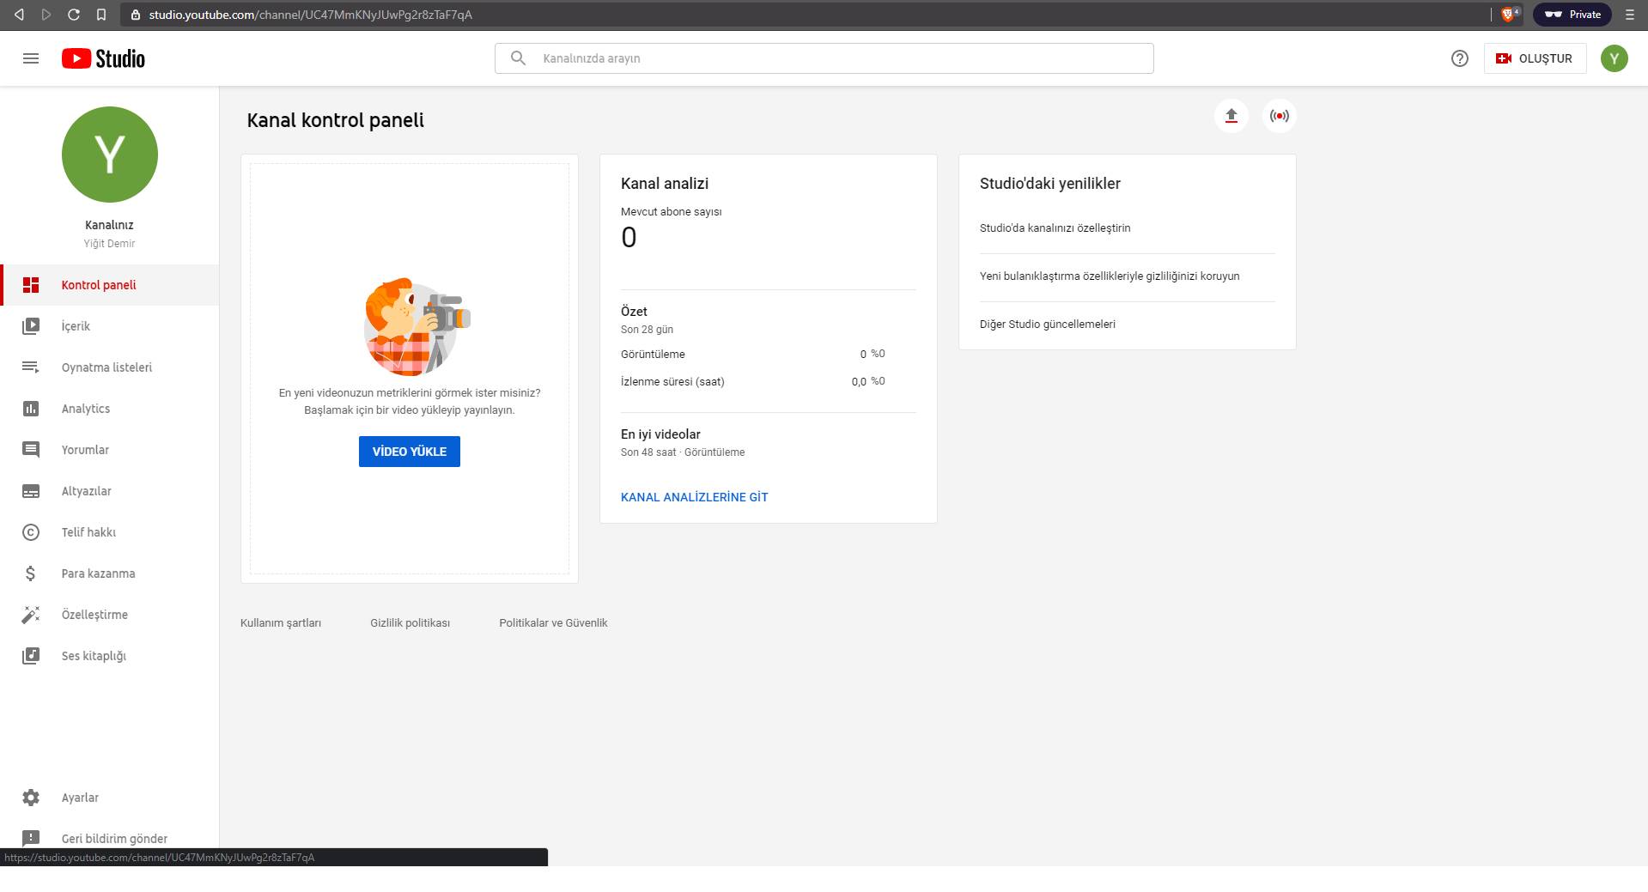1648x892 pixels.
Task: Select the İçerik sidebar icon
Action: tap(31, 326)
